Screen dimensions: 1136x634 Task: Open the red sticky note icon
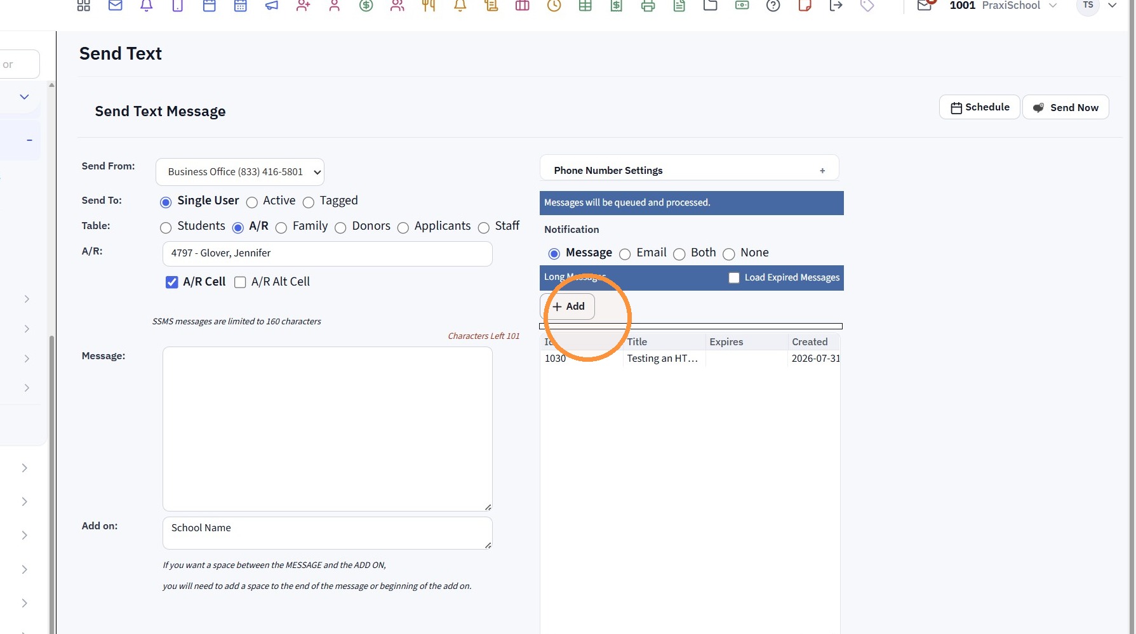tap(805, 6)
